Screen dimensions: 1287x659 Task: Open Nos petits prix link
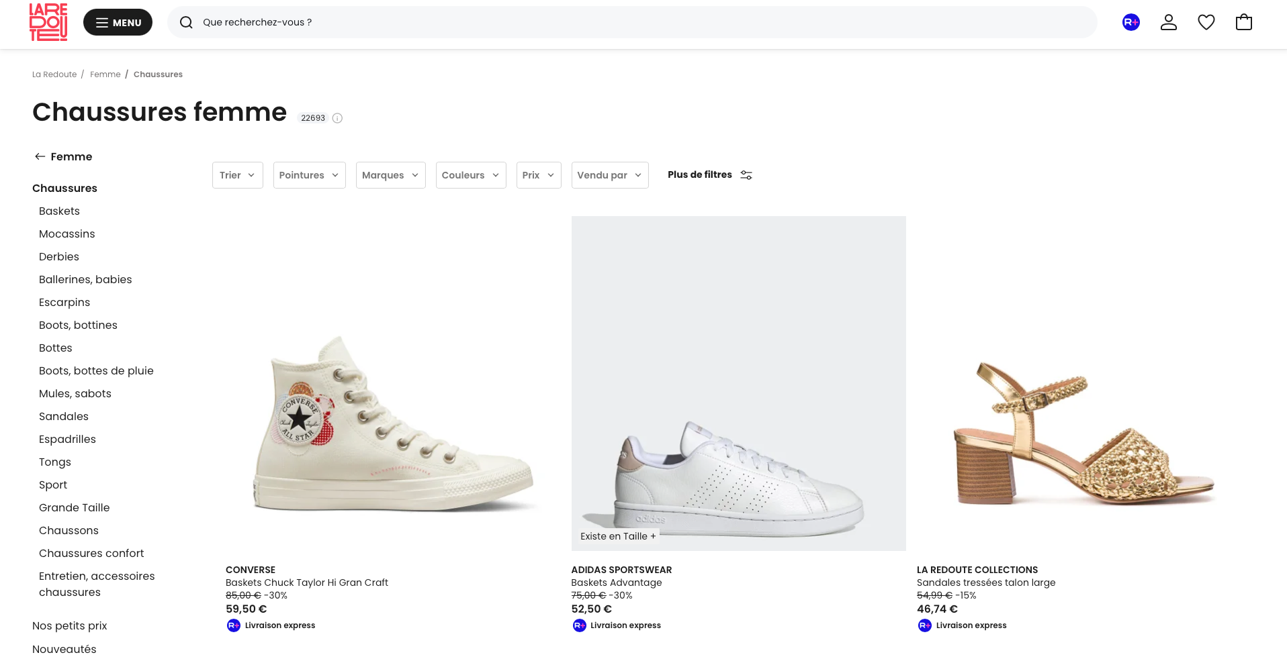tap(70, 625)
